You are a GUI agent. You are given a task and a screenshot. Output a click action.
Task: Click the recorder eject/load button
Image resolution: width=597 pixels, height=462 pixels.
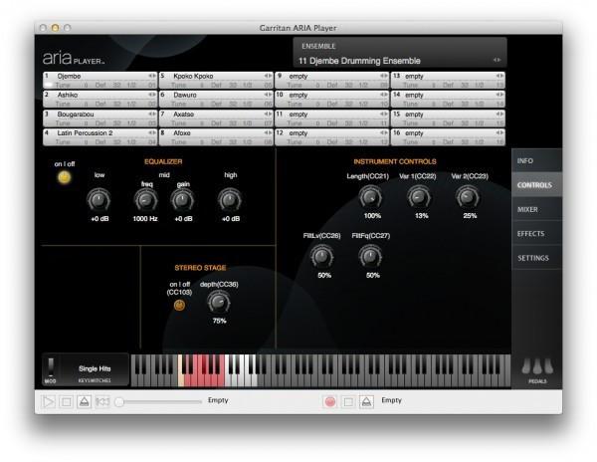pos(366,402)
